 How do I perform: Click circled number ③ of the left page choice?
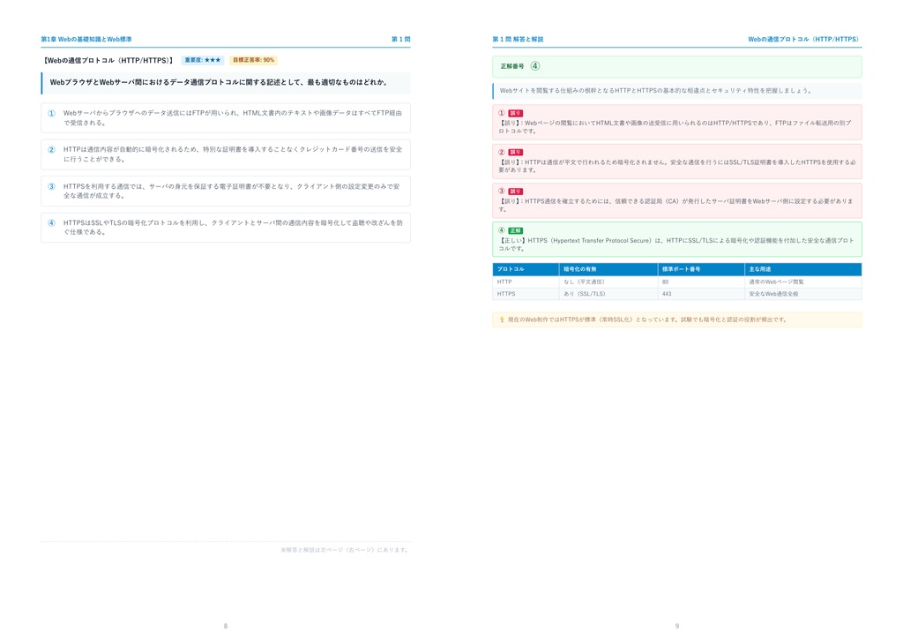click(51, 187)
